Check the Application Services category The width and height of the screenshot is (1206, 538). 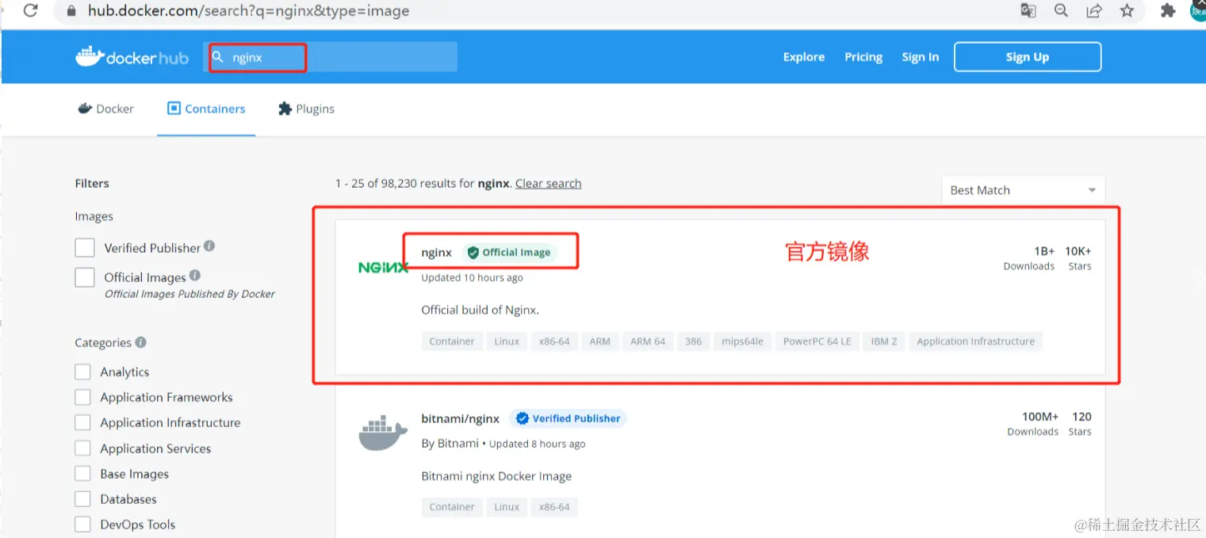(82, 448)
